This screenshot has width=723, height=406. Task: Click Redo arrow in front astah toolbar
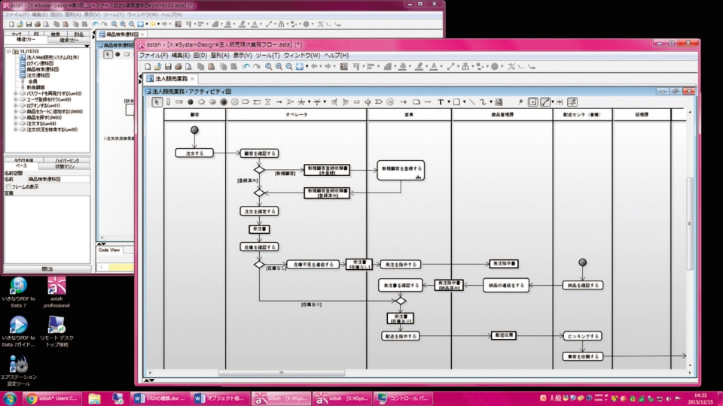pyautogui.click(x=256, y=67)
